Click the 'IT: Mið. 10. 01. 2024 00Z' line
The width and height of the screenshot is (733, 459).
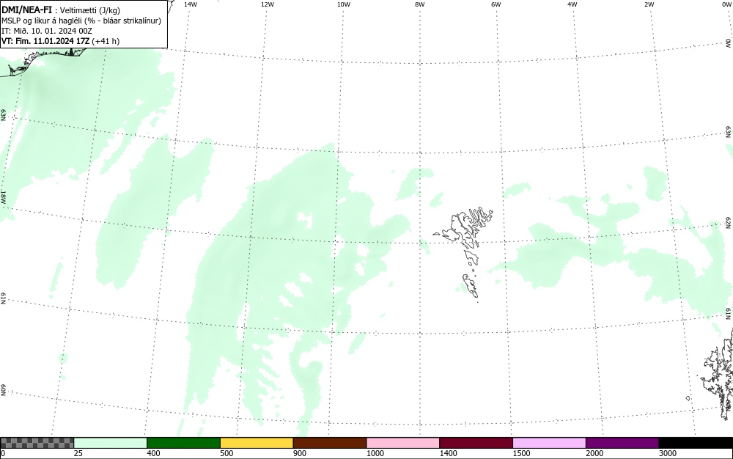47,31
